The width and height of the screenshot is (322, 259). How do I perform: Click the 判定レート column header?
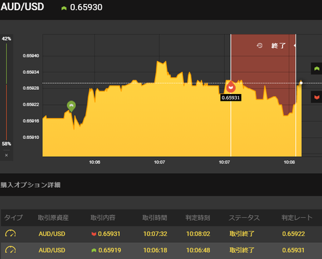point(297,217)
